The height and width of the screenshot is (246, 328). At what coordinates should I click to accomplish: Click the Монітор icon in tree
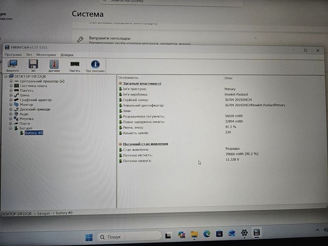[x=16, y=104]
